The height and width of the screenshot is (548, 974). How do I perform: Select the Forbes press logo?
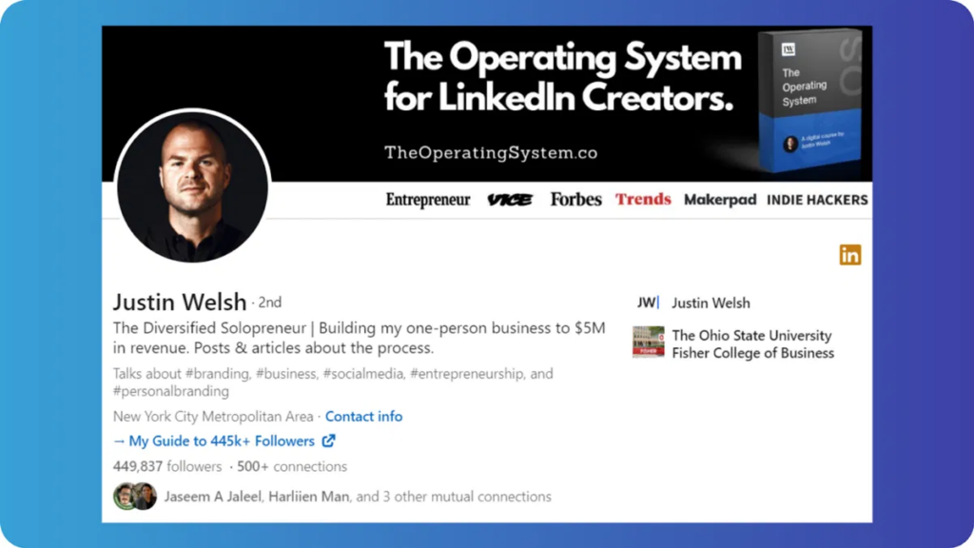(575, 199)
